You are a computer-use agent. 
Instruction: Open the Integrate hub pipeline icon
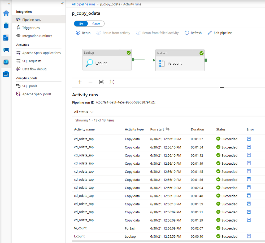pyautogui.click(x=6, y=50)
